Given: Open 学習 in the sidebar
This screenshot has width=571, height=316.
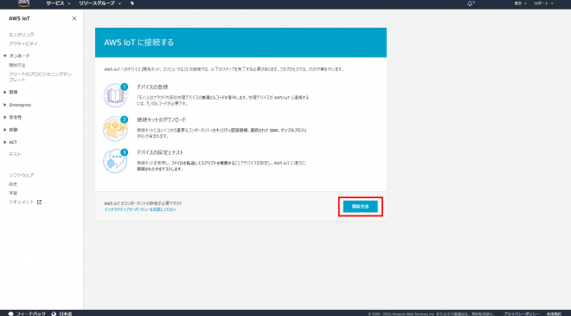Looking at the screenshot, I should 13,193.
